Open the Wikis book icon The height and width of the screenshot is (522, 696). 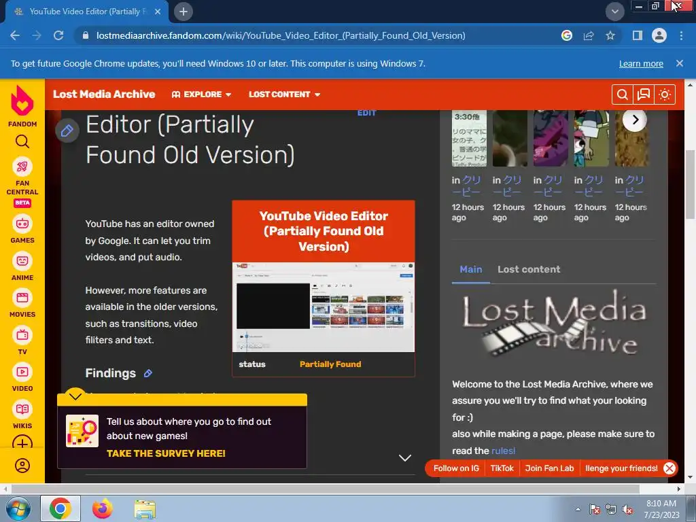[x=22, y=408]
